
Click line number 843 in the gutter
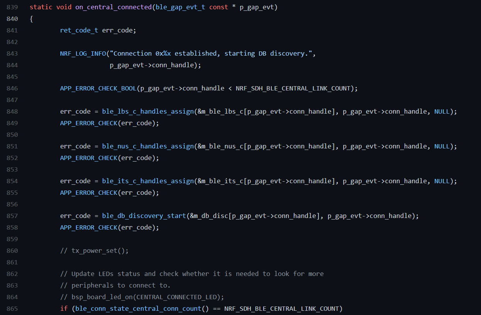pyautogui.click(x=12, y=54)
